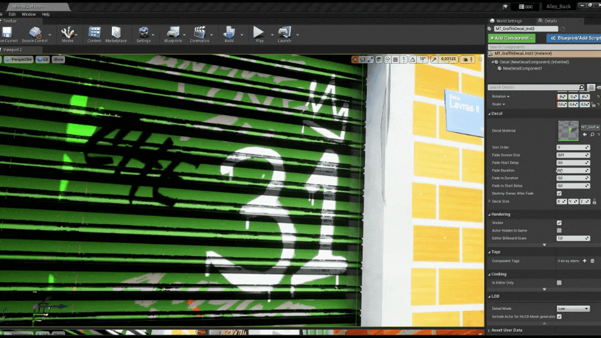601x338 pixels.
Task: Focus the Search Components field
Action: (x=544, y=47)
